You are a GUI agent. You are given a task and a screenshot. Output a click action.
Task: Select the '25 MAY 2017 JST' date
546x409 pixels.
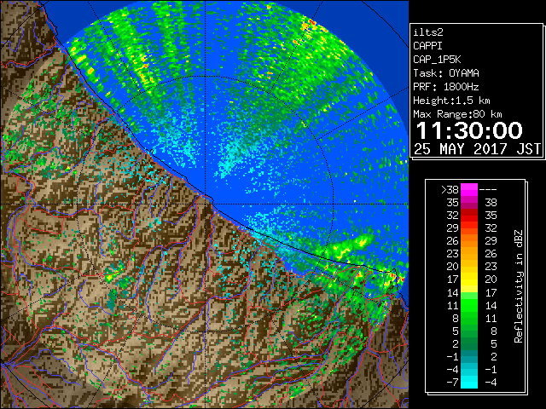(477, 149)
